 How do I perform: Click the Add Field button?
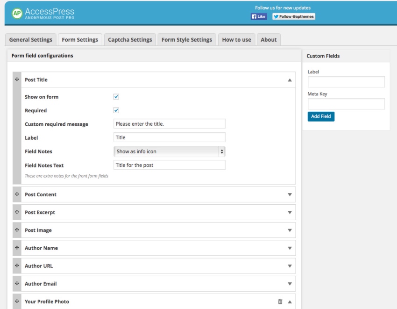click(x=320, y=116)
